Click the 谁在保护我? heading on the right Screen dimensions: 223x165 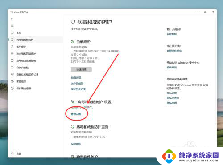tap(174, 46)
